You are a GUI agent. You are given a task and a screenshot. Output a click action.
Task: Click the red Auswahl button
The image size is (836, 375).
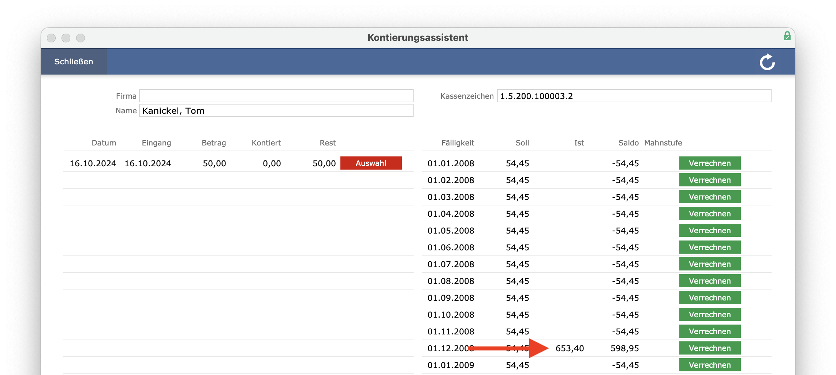[x=371, y=163]
